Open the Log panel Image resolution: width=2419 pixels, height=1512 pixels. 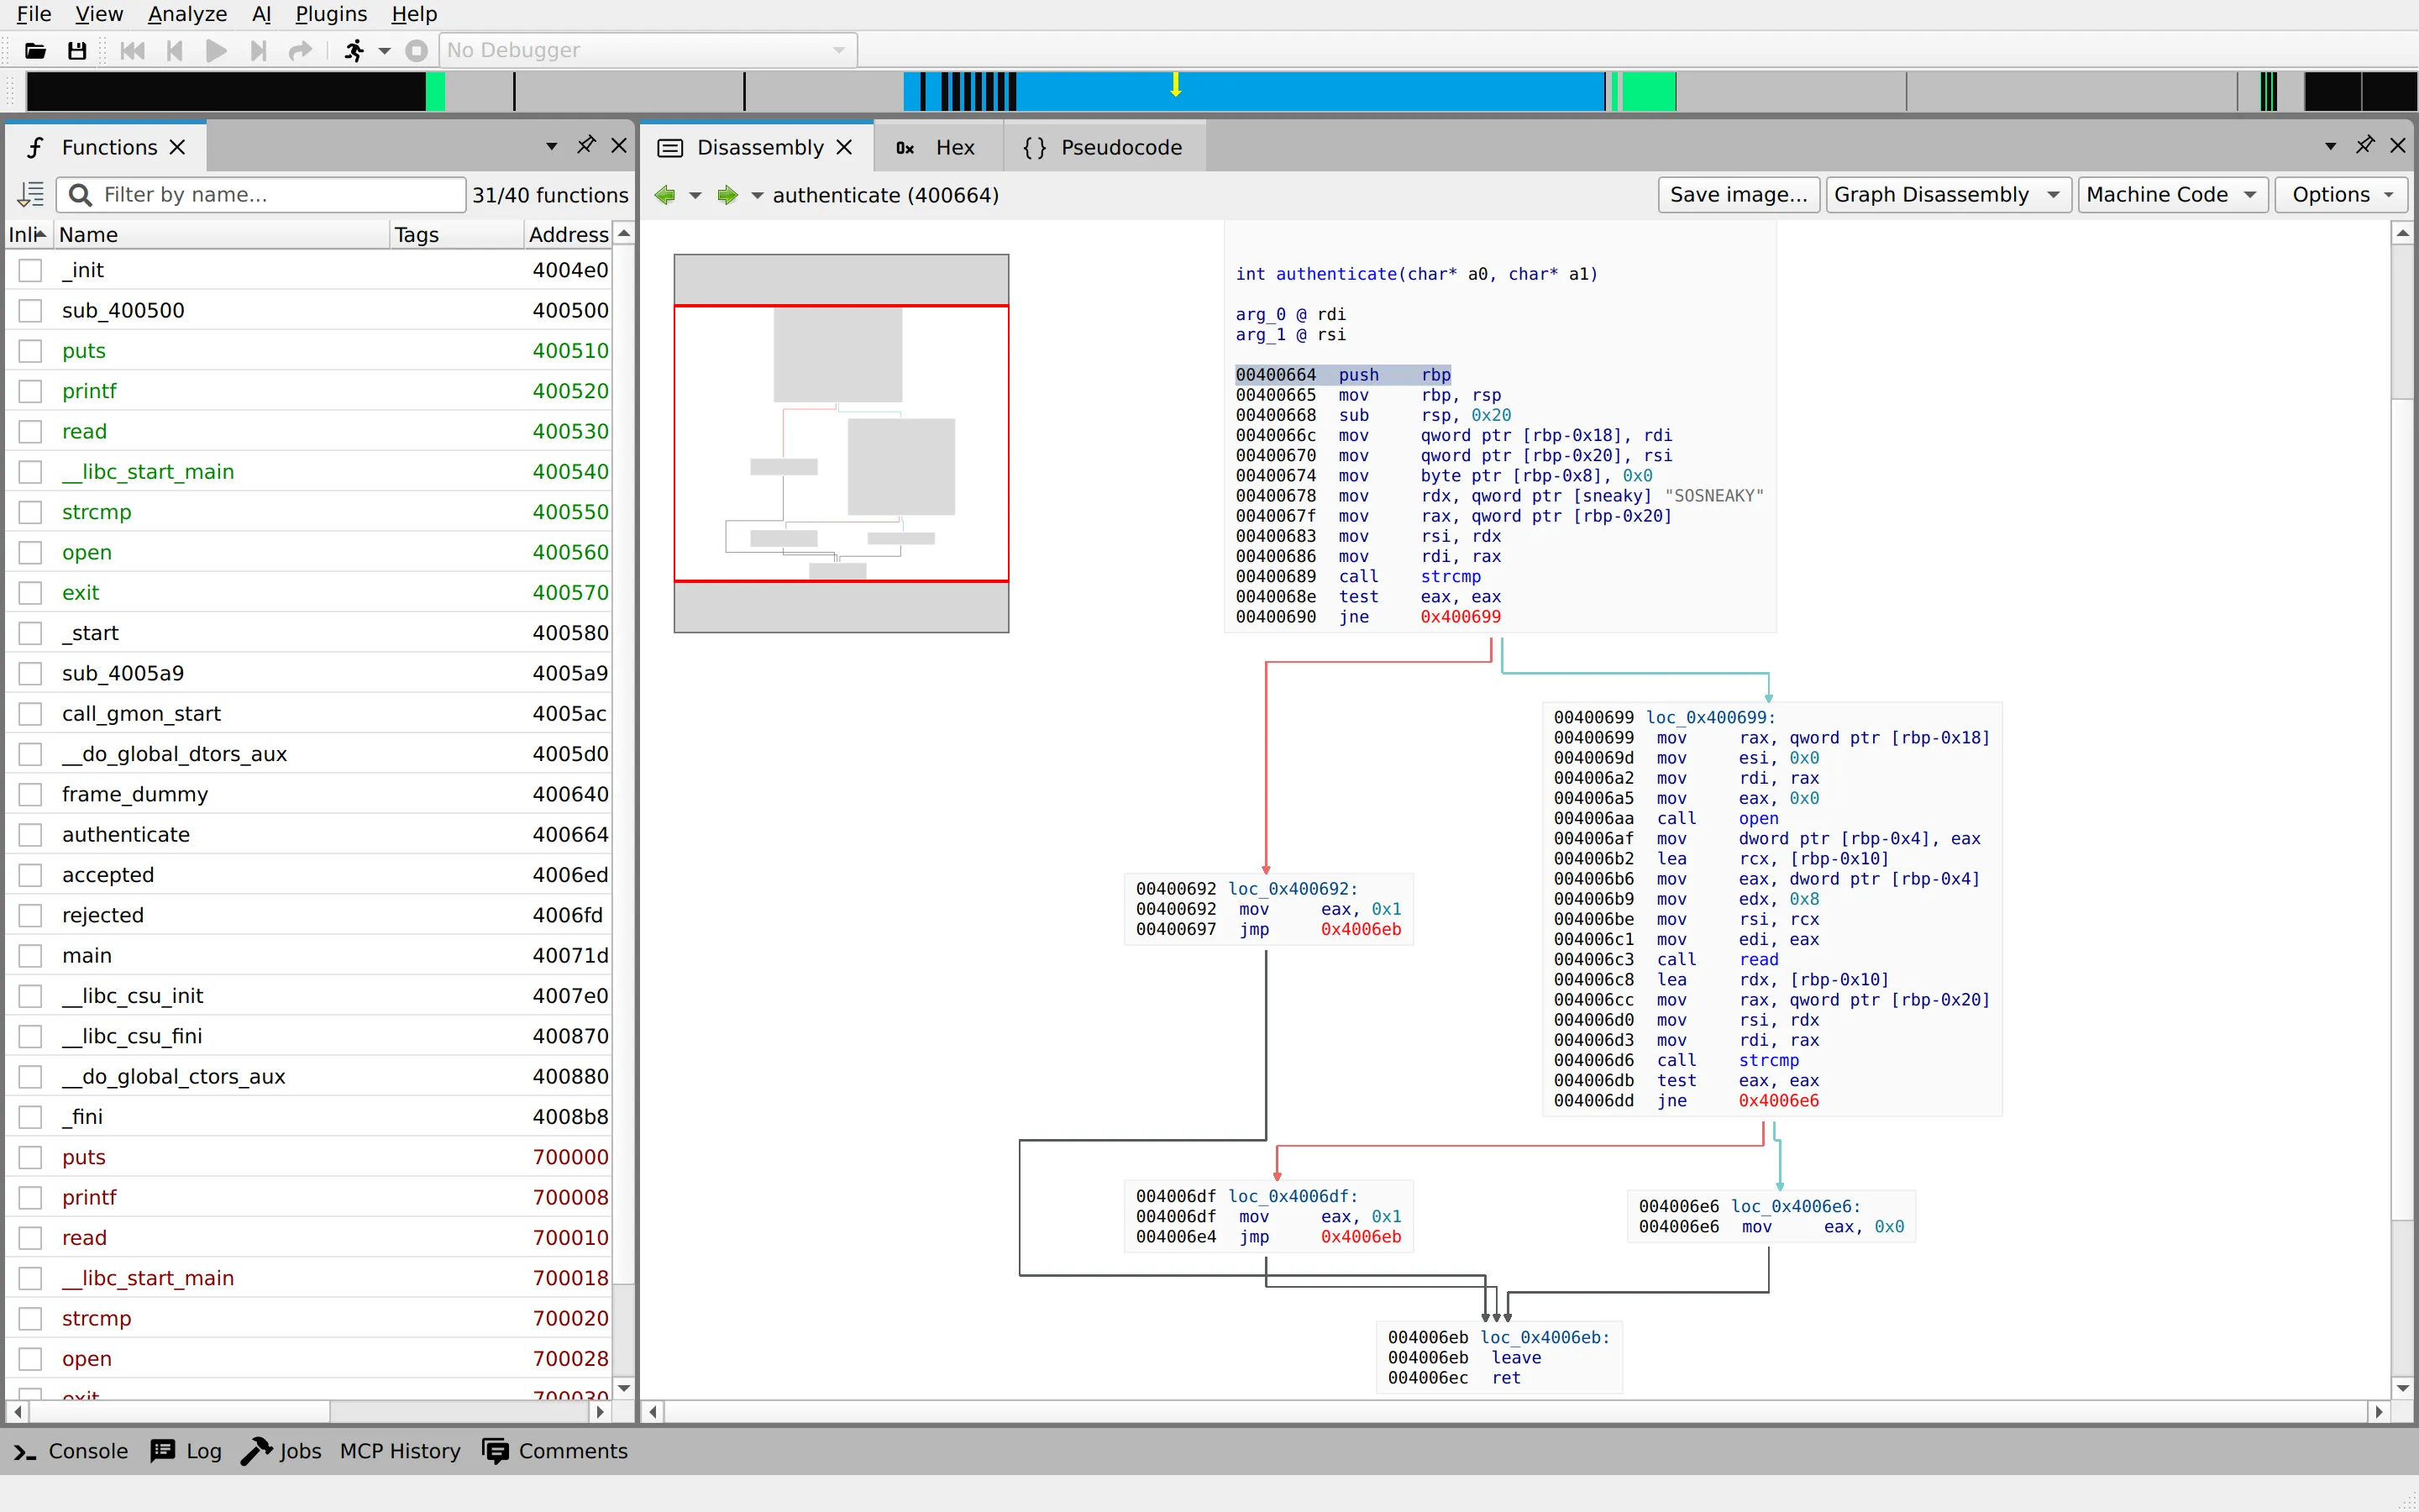186,1451
